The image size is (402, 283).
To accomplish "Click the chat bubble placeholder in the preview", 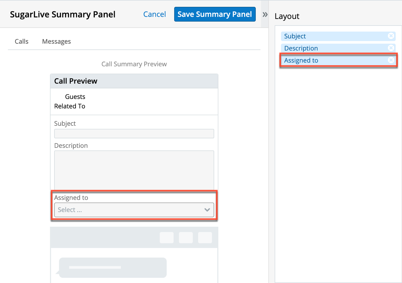I will tap(113, 268).
